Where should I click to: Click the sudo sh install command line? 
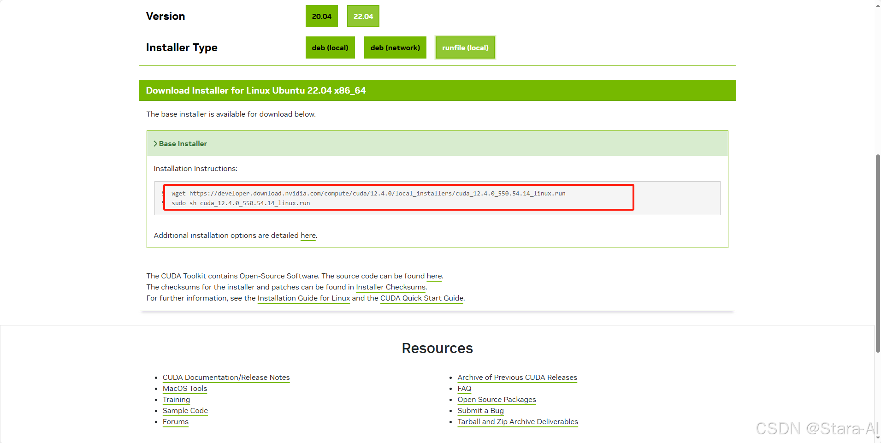(241, 203)
